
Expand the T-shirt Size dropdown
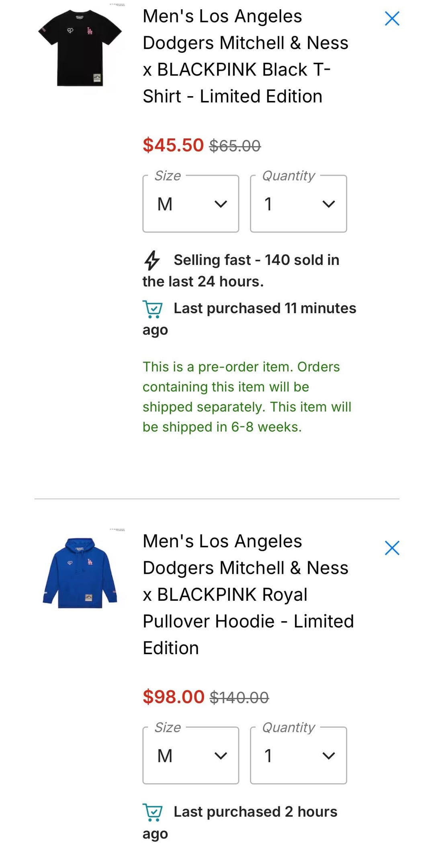[x=191, y=204]
